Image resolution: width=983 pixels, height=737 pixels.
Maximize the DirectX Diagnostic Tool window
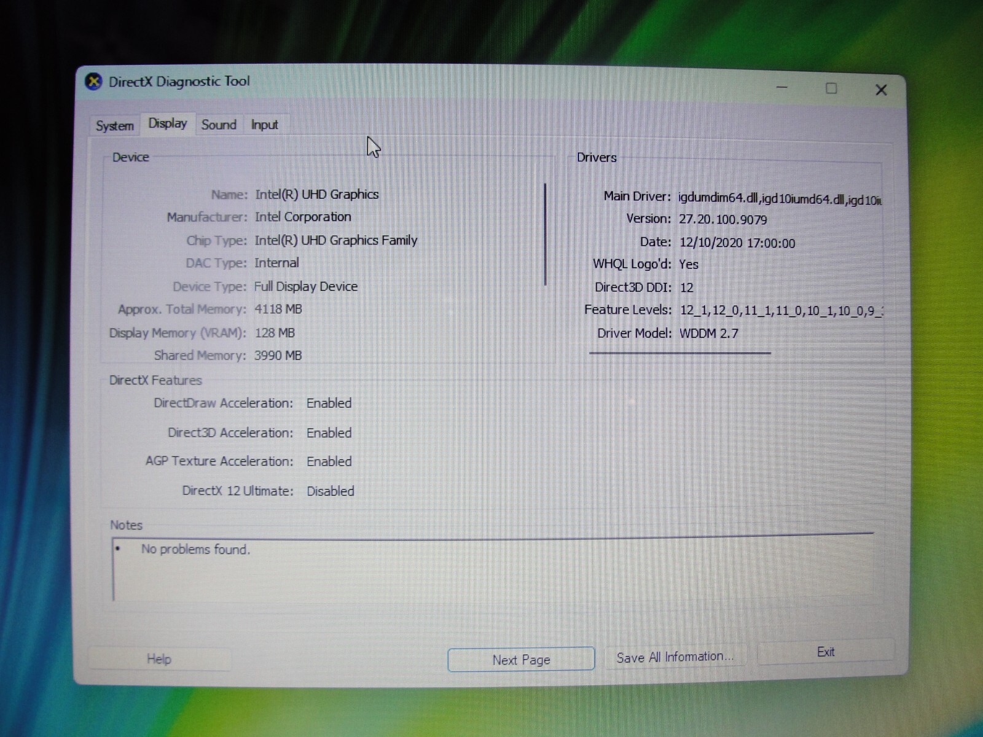pyautogui.click(x=831, y=88)
